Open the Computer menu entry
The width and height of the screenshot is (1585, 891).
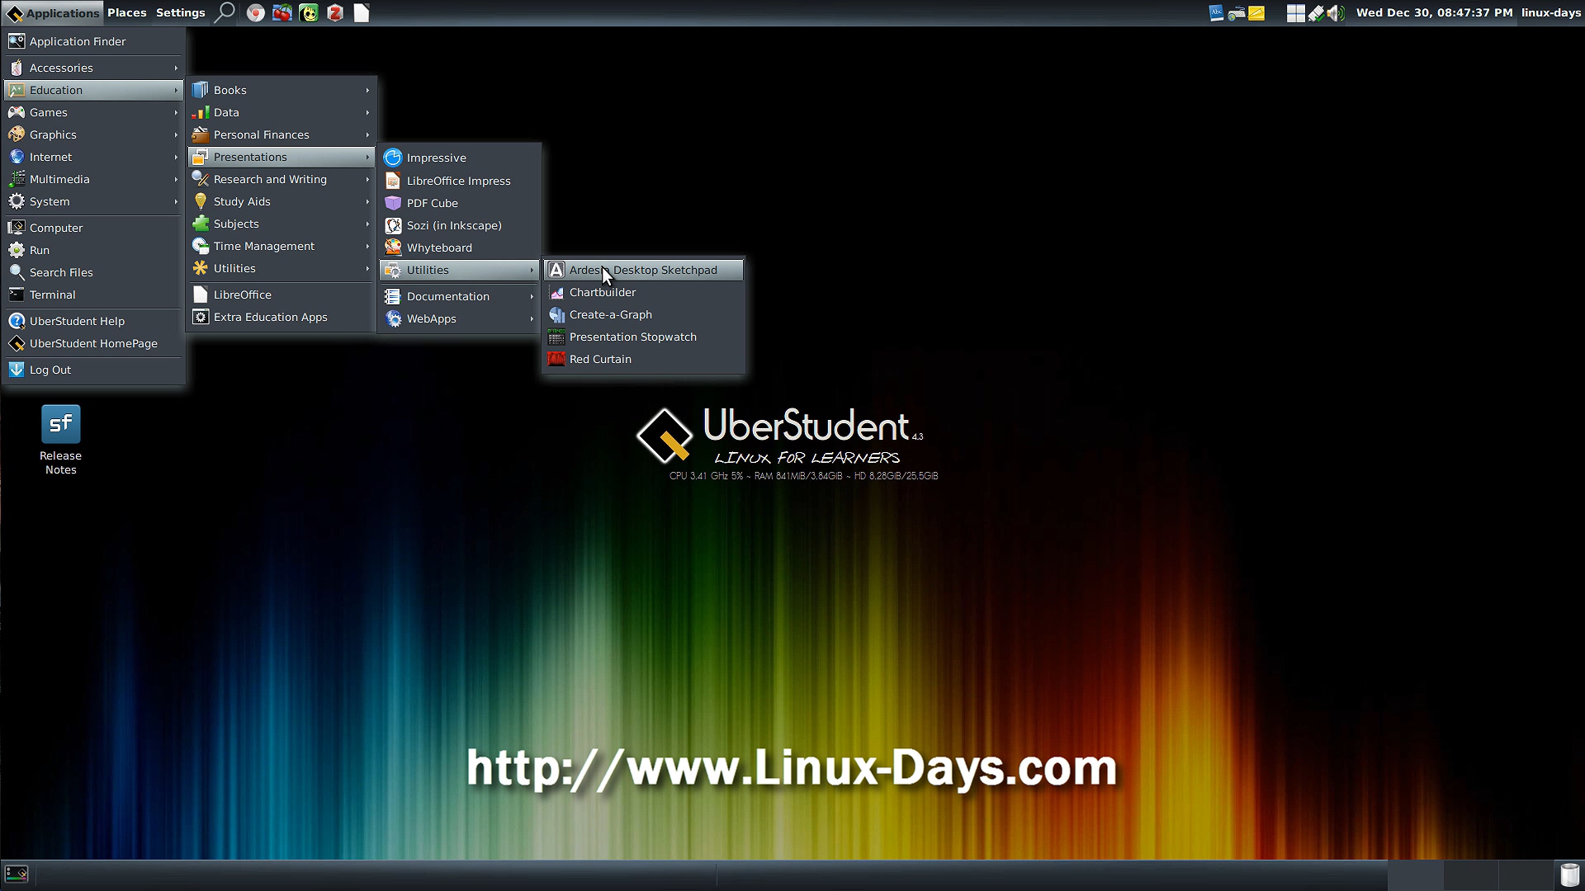[93, 228]
